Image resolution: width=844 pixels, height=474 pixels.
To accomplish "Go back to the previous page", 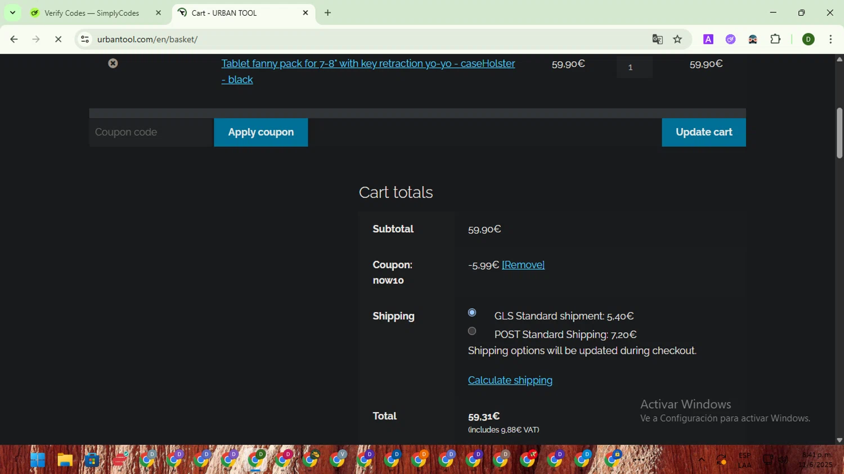I will pyautogui.click(x=14, y=39).
